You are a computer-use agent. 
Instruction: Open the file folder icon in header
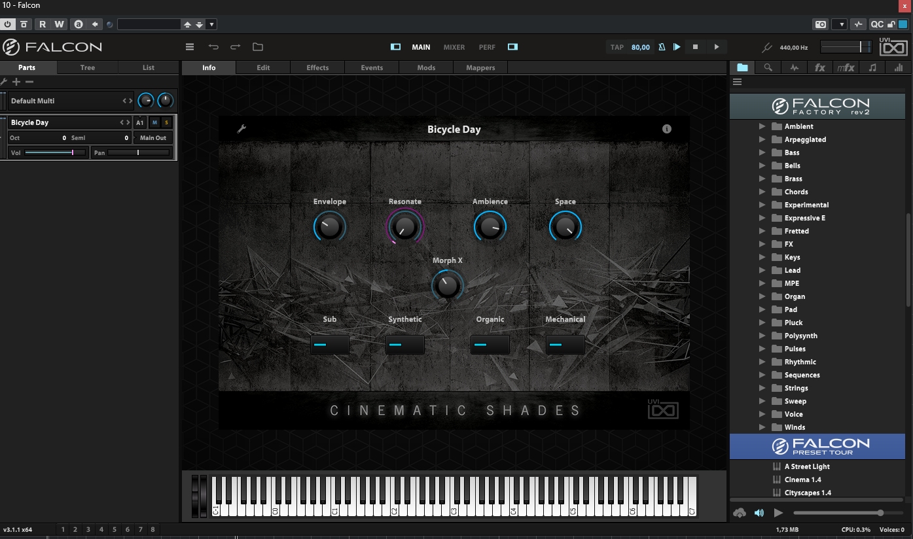point(258,47)
